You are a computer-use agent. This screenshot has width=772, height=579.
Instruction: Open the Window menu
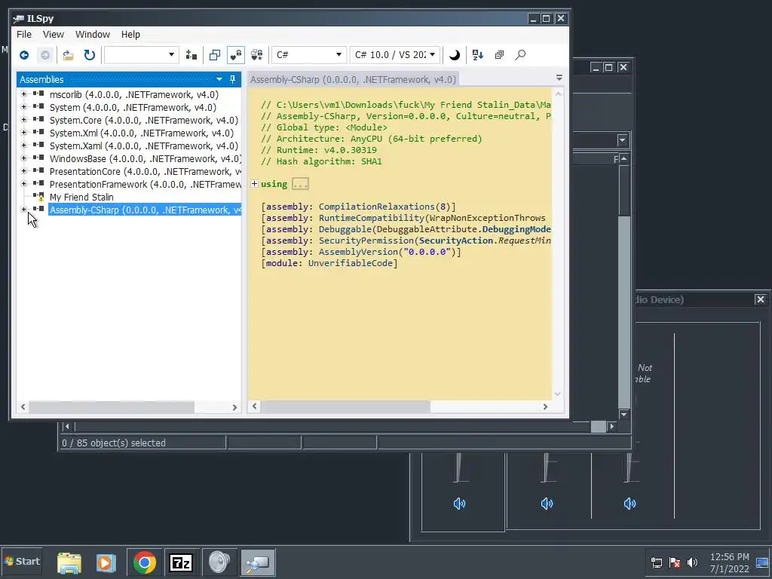pos(93,35)
